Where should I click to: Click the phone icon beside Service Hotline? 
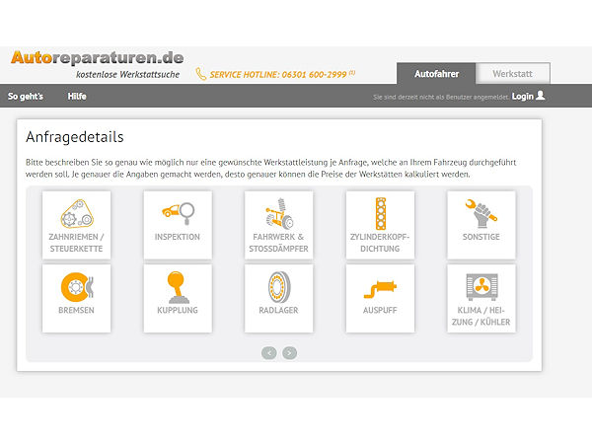pos(201,74)
